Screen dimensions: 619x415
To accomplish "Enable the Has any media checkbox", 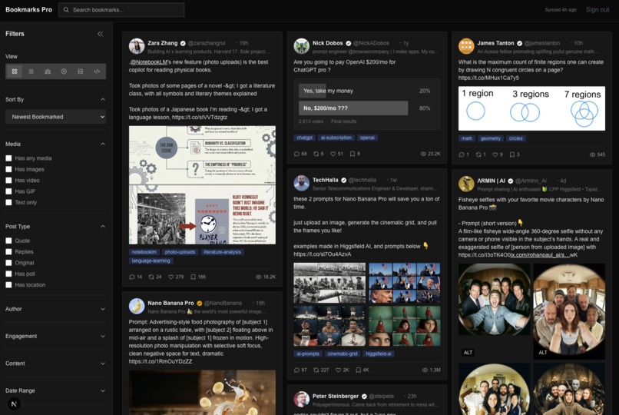I will [8, 158].
